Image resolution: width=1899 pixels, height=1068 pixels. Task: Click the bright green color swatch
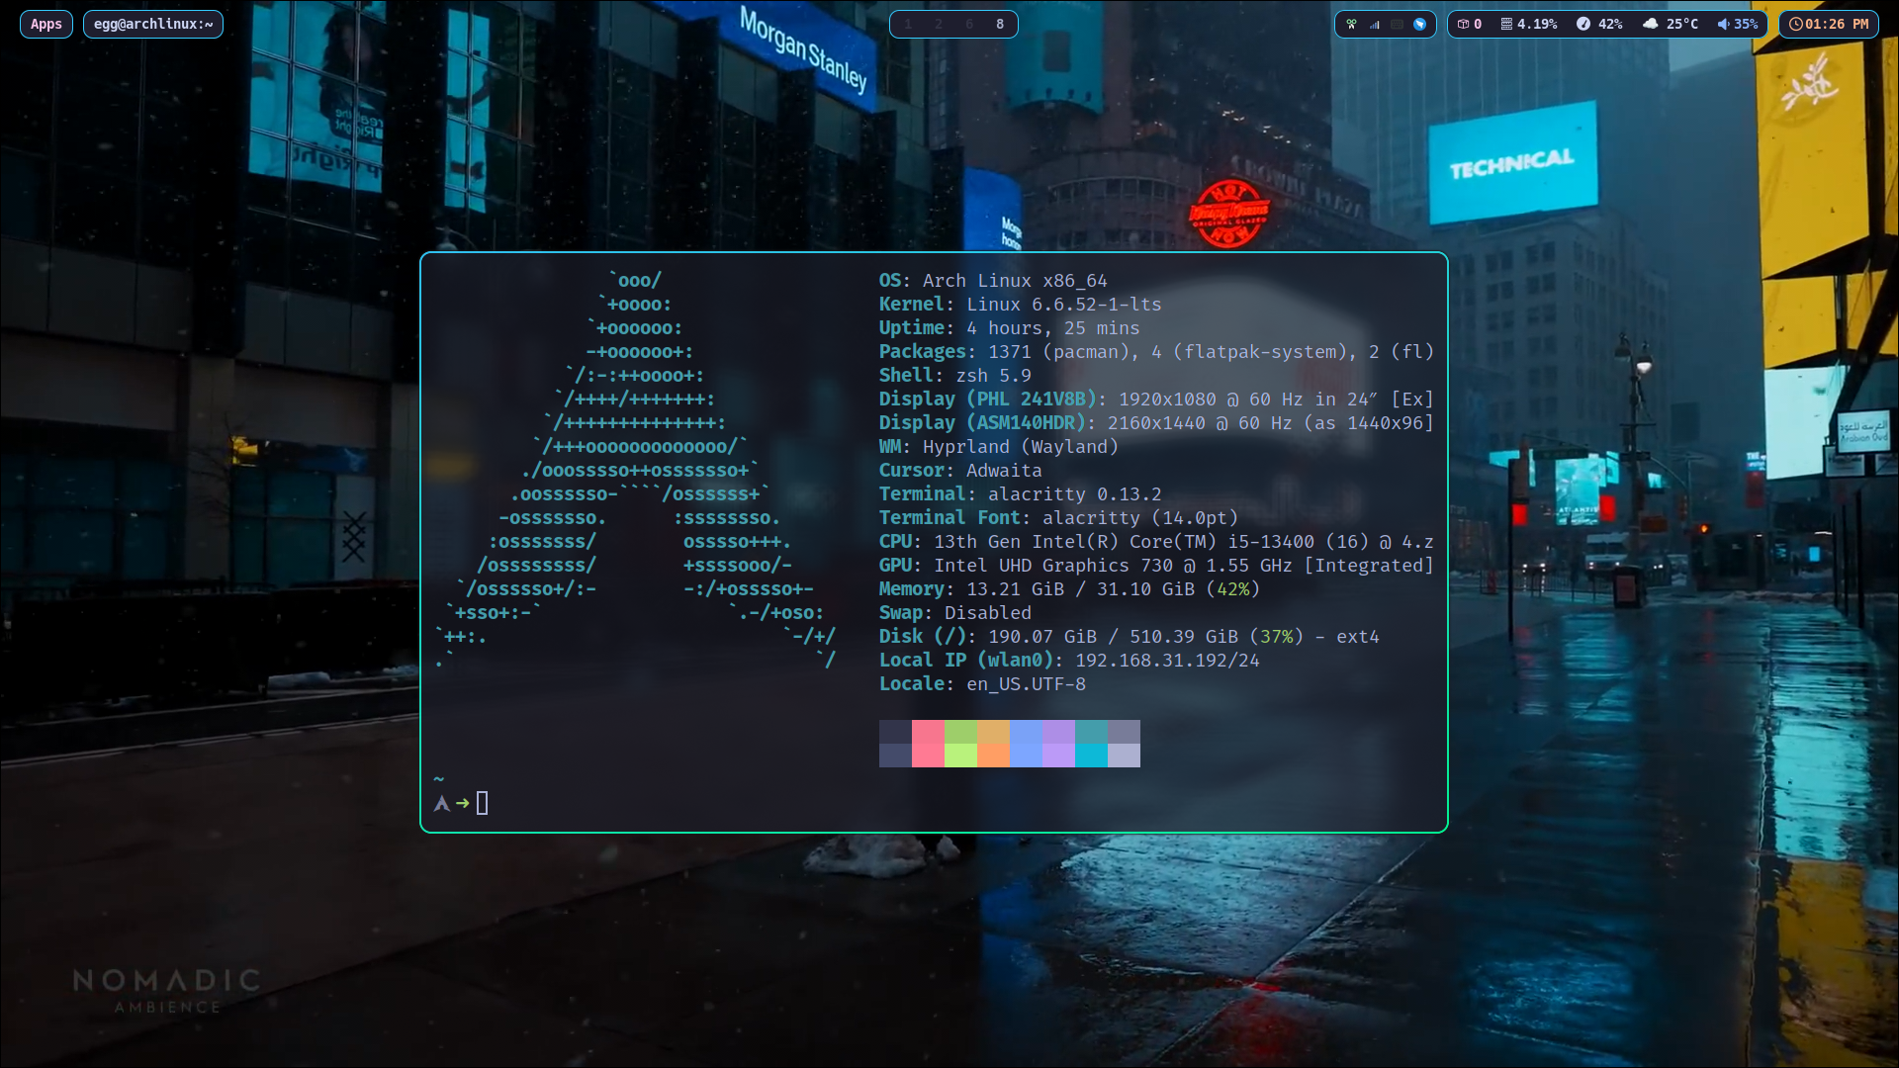point(960,755)
